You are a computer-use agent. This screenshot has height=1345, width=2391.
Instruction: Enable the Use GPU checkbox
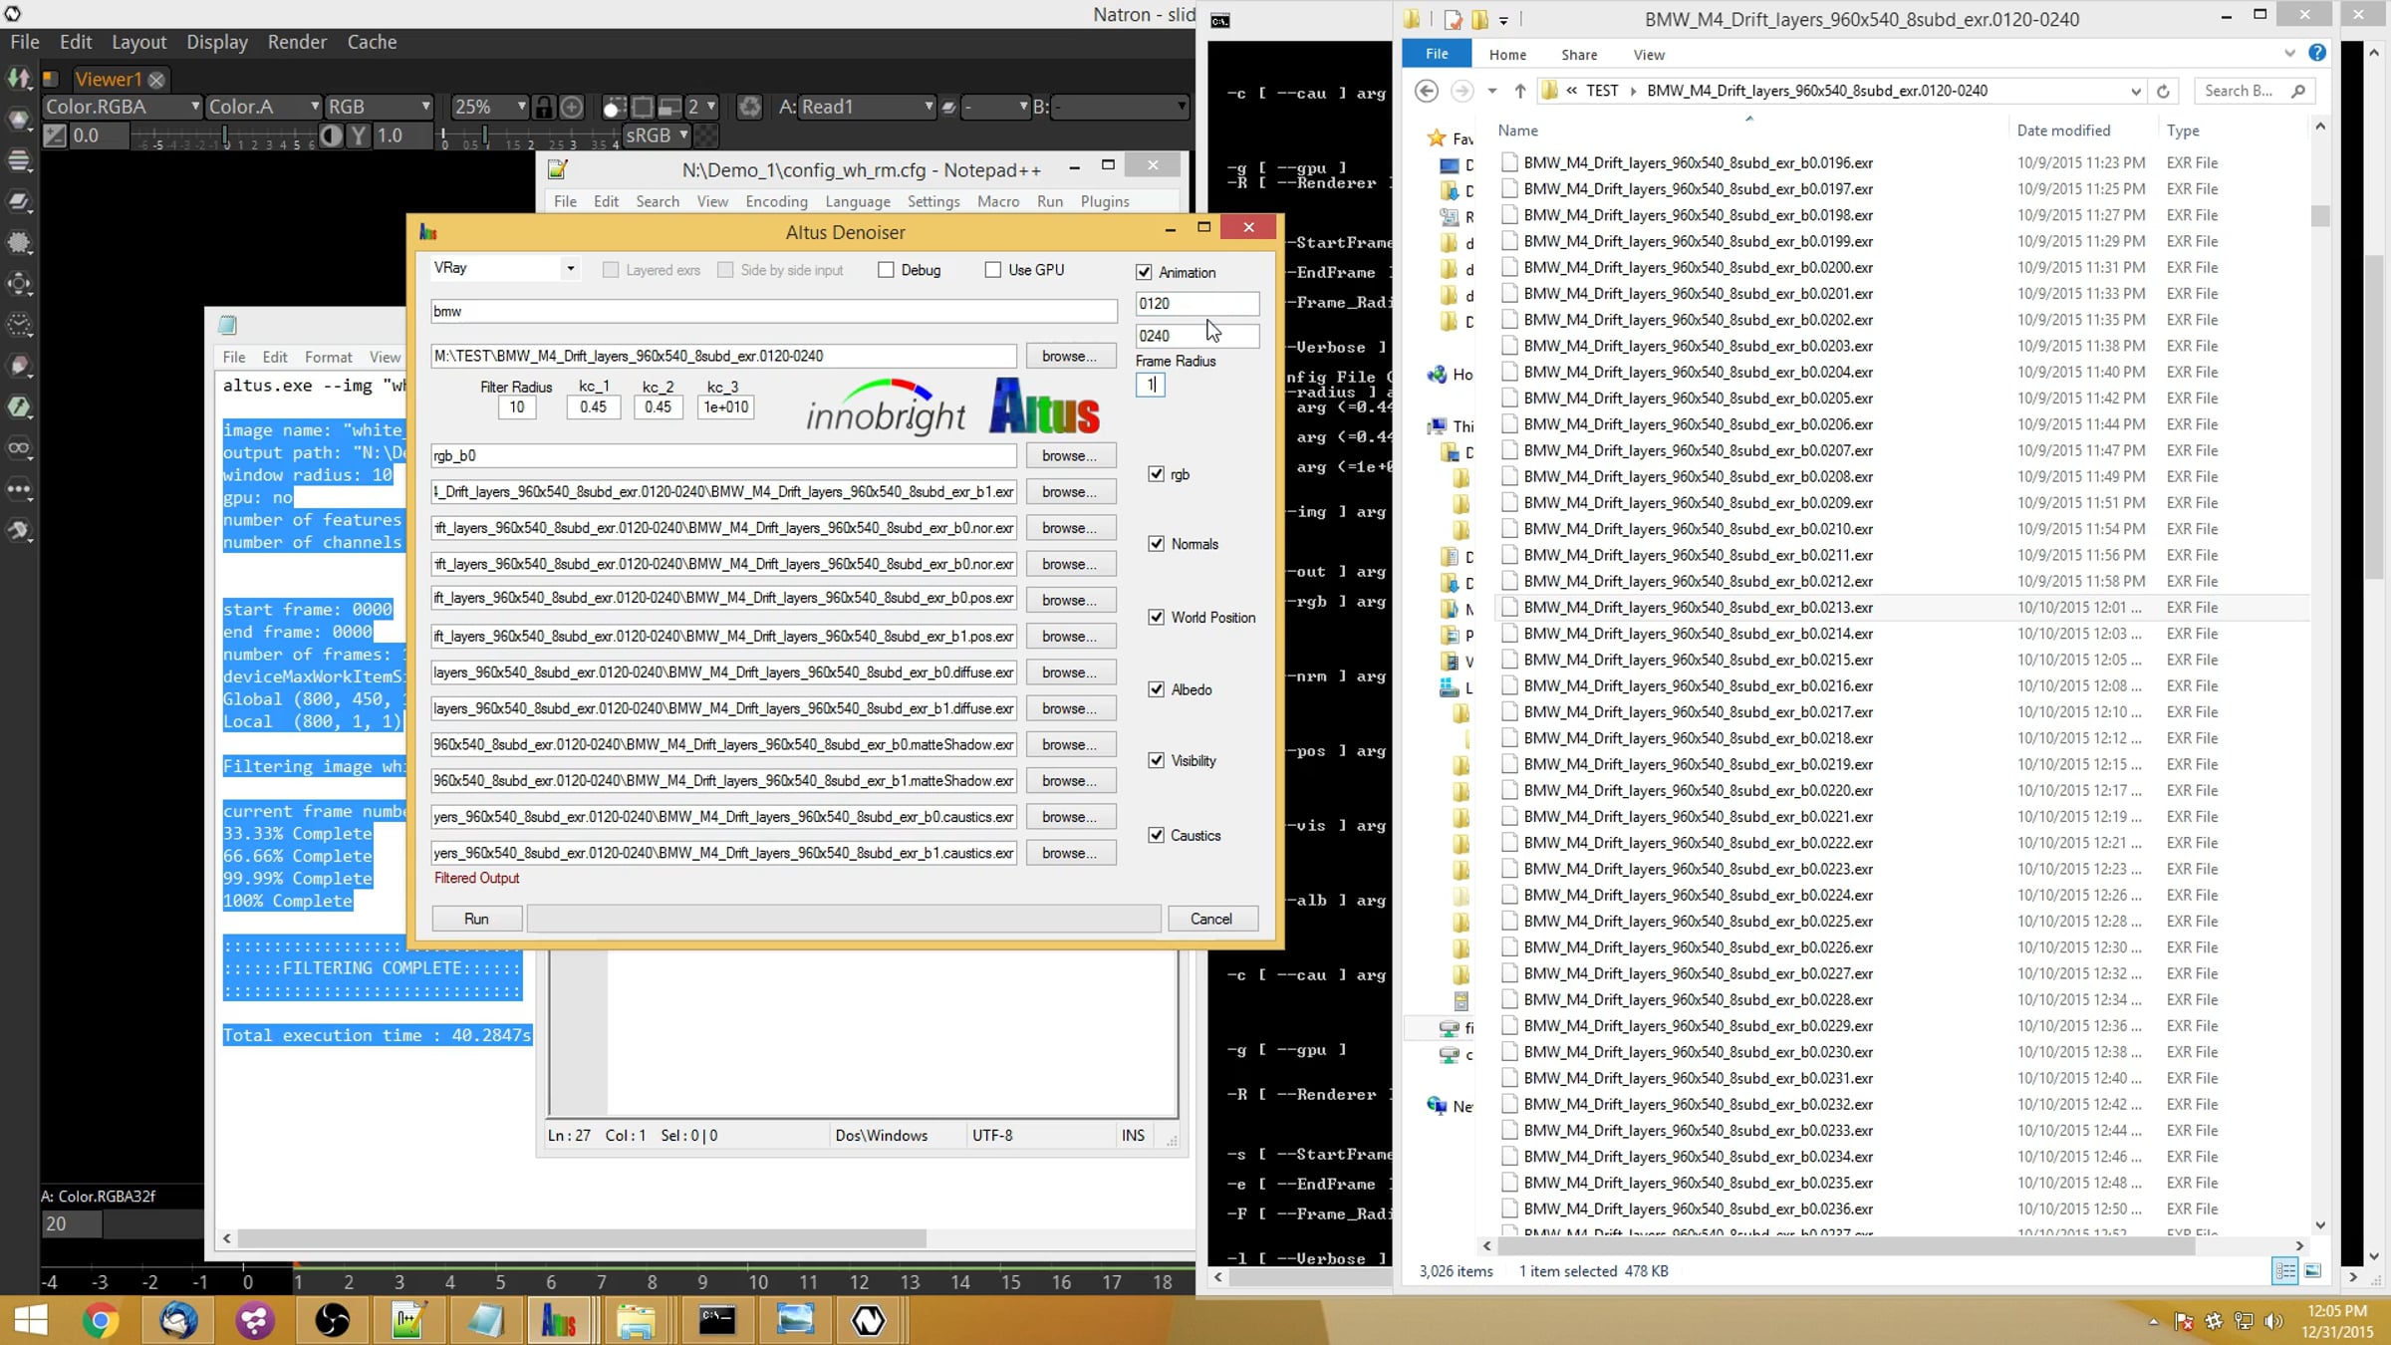(992, 270)
